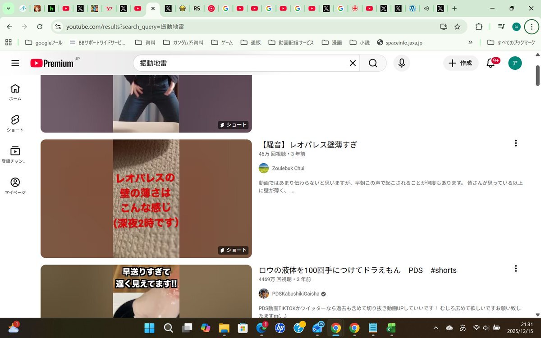
Task: Open マイページ in the sidebar
Action: click(15, 186)
